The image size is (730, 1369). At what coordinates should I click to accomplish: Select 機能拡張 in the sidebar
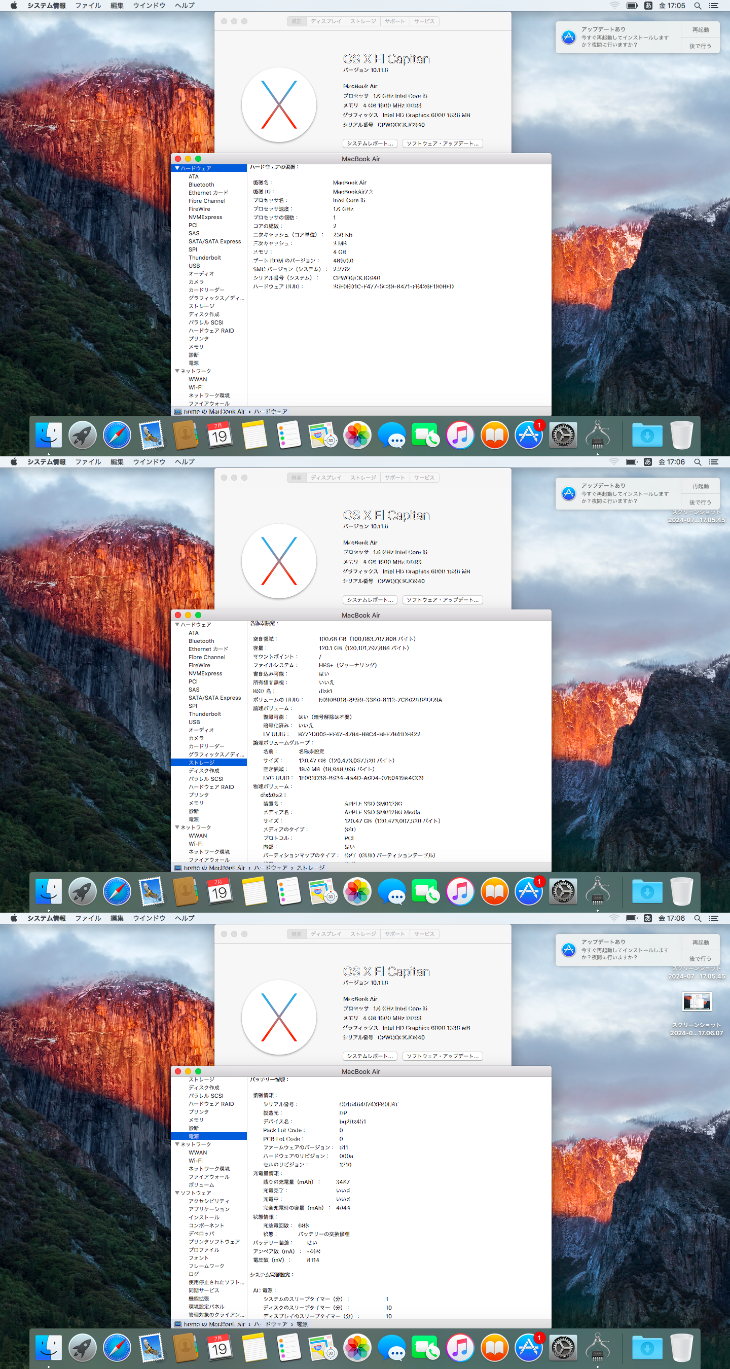click(x=199, y=1299)
